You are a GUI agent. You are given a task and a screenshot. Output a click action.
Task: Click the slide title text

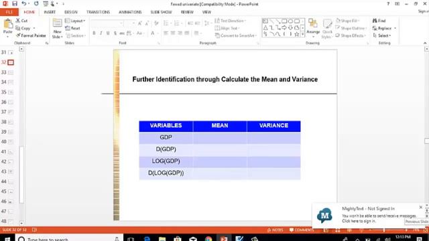click(x=225, y=79)
